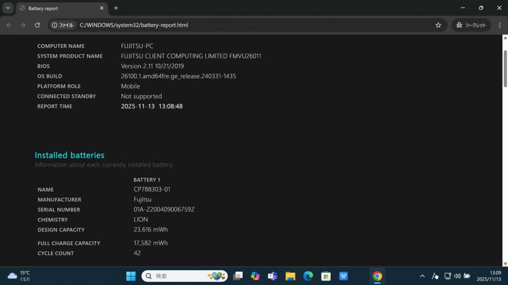
Task: Reload the battery report page
Action: point(37,25)
